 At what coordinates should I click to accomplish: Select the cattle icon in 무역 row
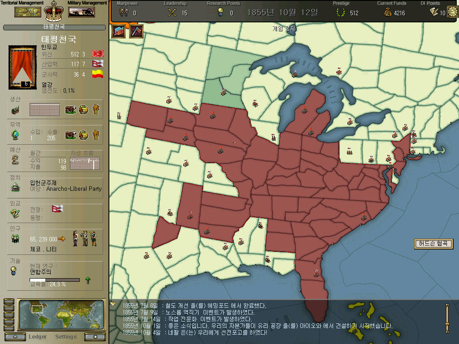(70, 135)
